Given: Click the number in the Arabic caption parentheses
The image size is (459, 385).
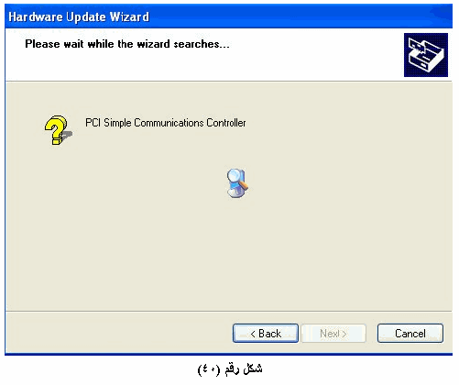Looking at the screenshot, I should [210, 369].
